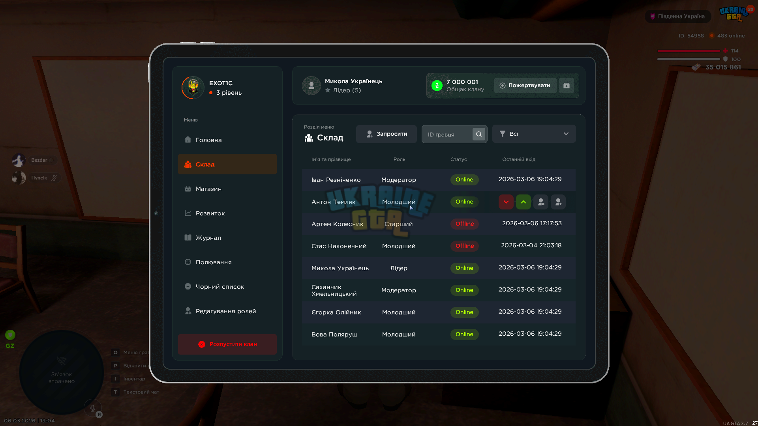The height and width of the screenshot is (426, 758).
Task: Click the Роль column header
Action: [x=399, y=159]
